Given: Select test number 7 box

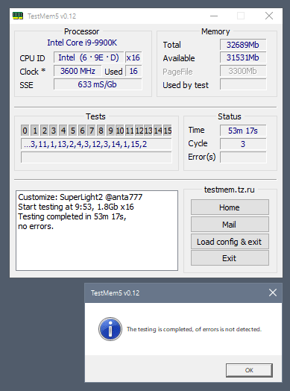Looking at the screenshot, I should (x=92, y=131).
